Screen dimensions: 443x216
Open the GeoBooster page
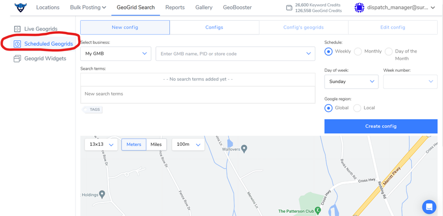point(237,7)
